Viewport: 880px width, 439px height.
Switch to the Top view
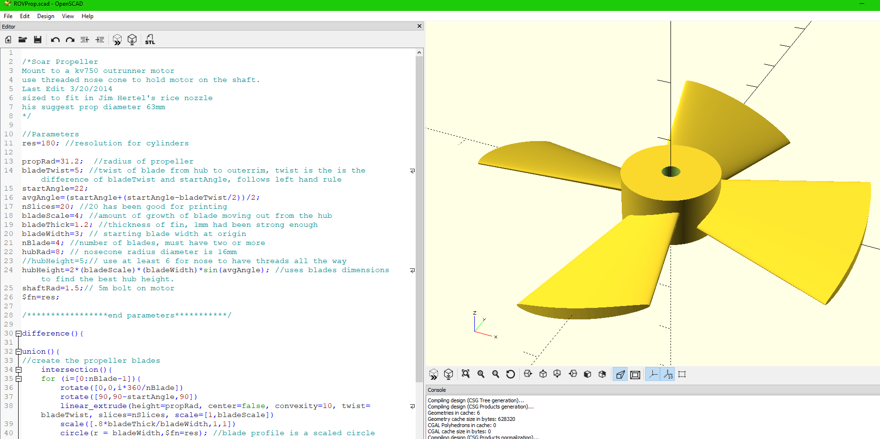click(543, 374)
